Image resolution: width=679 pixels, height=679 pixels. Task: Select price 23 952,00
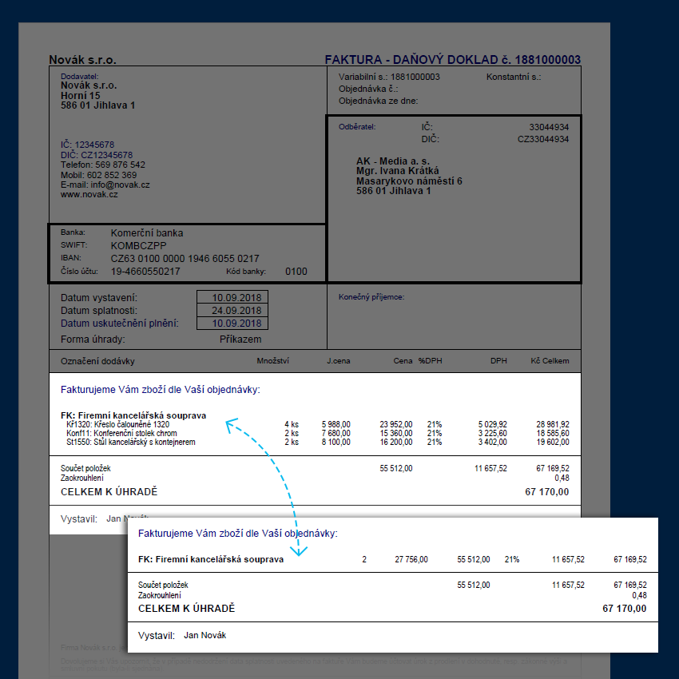(x=395, y=424)
